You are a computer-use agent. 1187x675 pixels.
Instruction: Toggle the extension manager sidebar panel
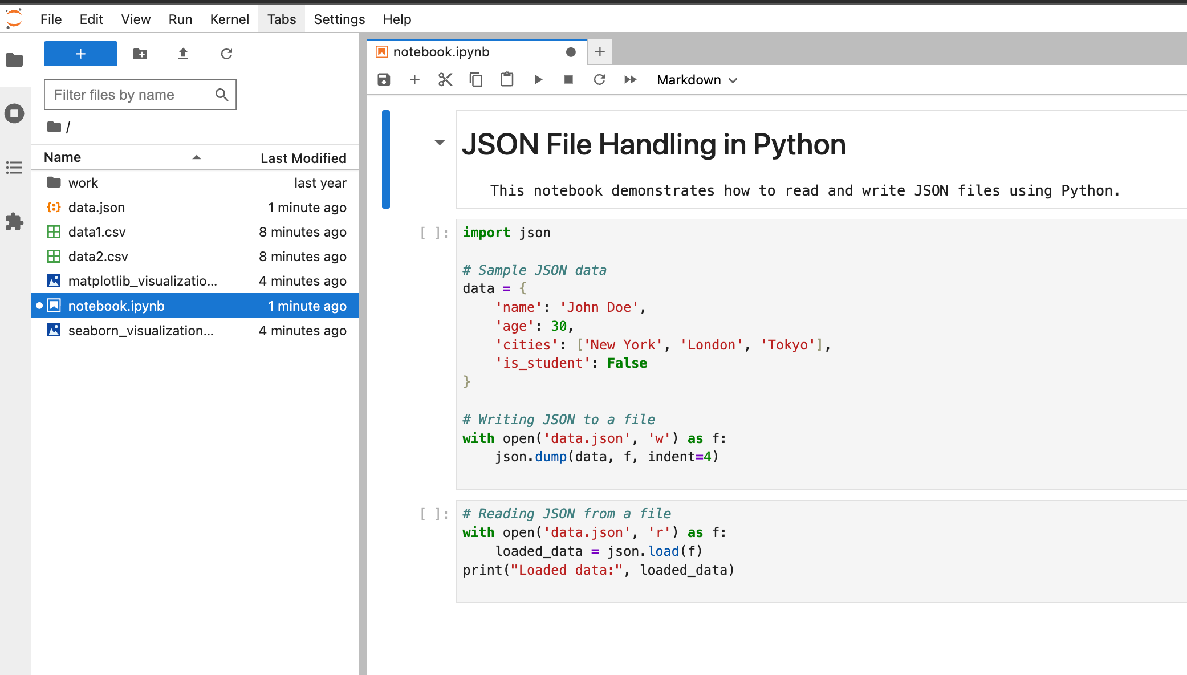pyautogui.click(x=15, y=222)
